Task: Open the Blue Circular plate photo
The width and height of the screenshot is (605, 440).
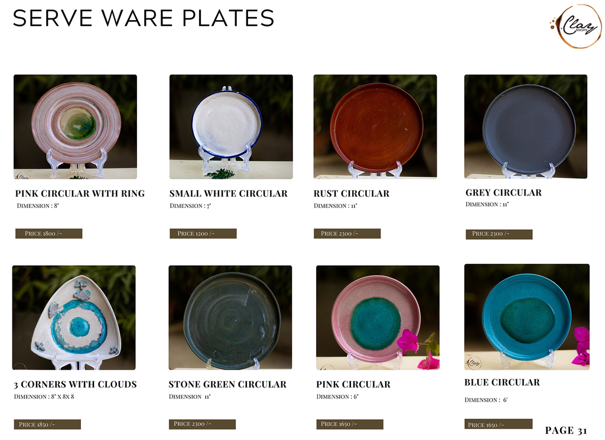Action: (x=526, y=317)
